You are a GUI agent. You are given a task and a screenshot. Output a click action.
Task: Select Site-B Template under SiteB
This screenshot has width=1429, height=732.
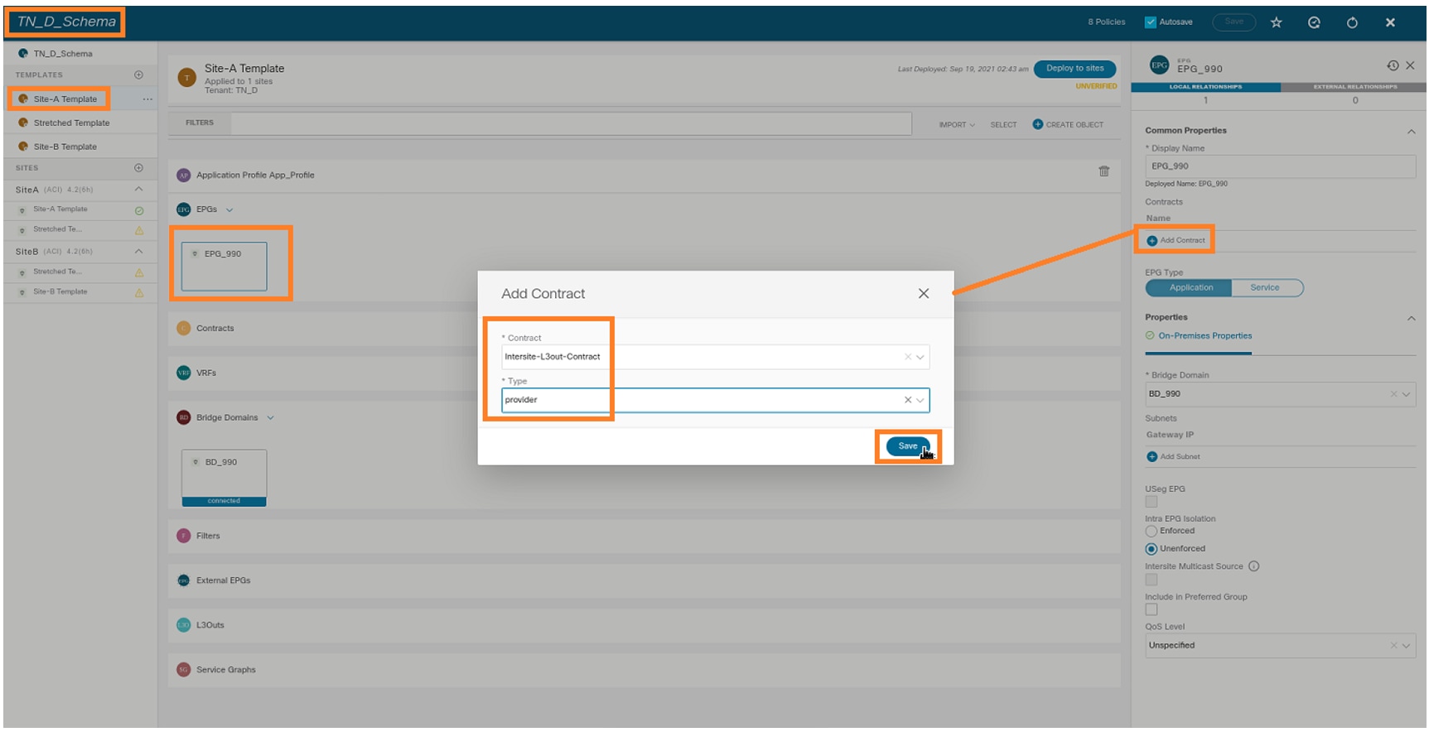(60, 292)
